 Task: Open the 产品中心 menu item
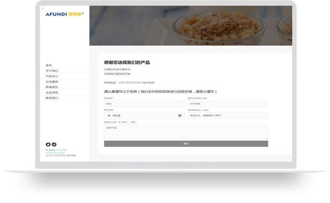point(52,76)
